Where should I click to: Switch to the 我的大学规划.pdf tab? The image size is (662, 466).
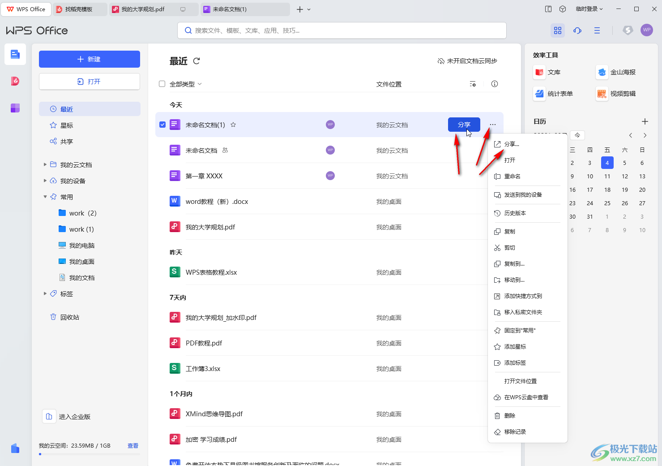click(154, 9)
